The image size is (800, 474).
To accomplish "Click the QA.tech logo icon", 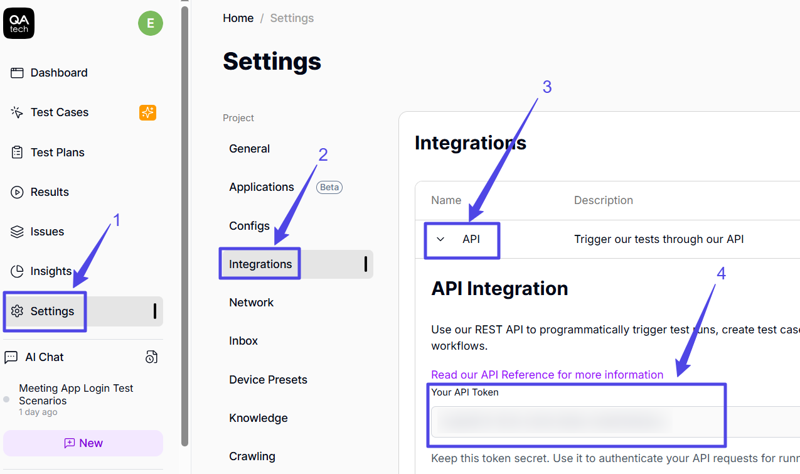I will tap(19, 24).
